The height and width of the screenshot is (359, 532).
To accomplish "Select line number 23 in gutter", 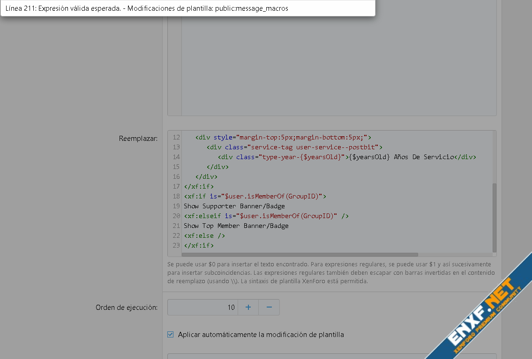I will [x=176, y=245].
